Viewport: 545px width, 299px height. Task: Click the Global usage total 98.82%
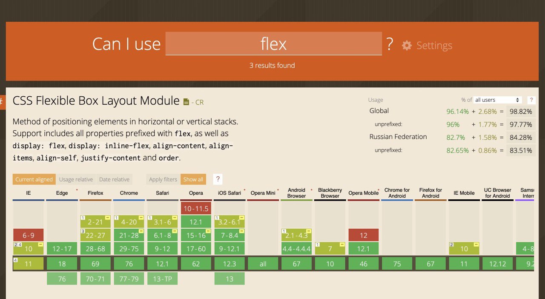[521, 111]
